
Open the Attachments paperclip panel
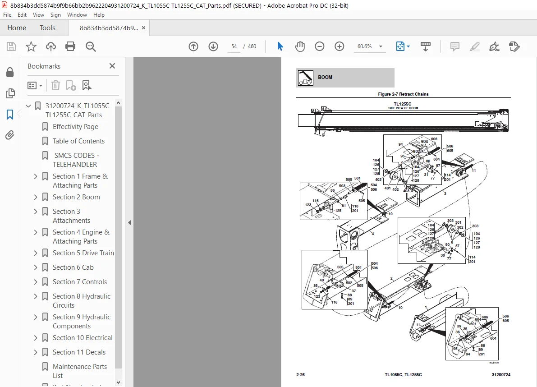click(x=10, y=135)
